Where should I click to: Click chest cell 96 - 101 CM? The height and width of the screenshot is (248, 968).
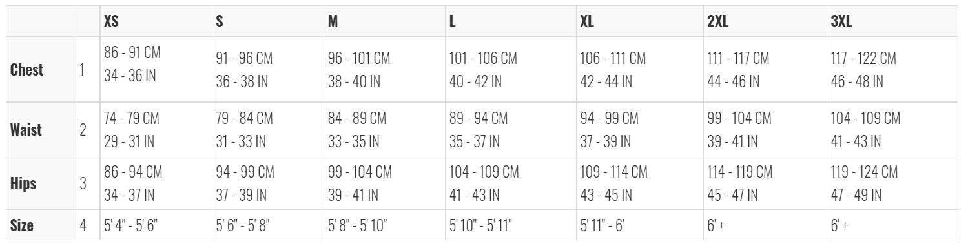tap(358, 59)
